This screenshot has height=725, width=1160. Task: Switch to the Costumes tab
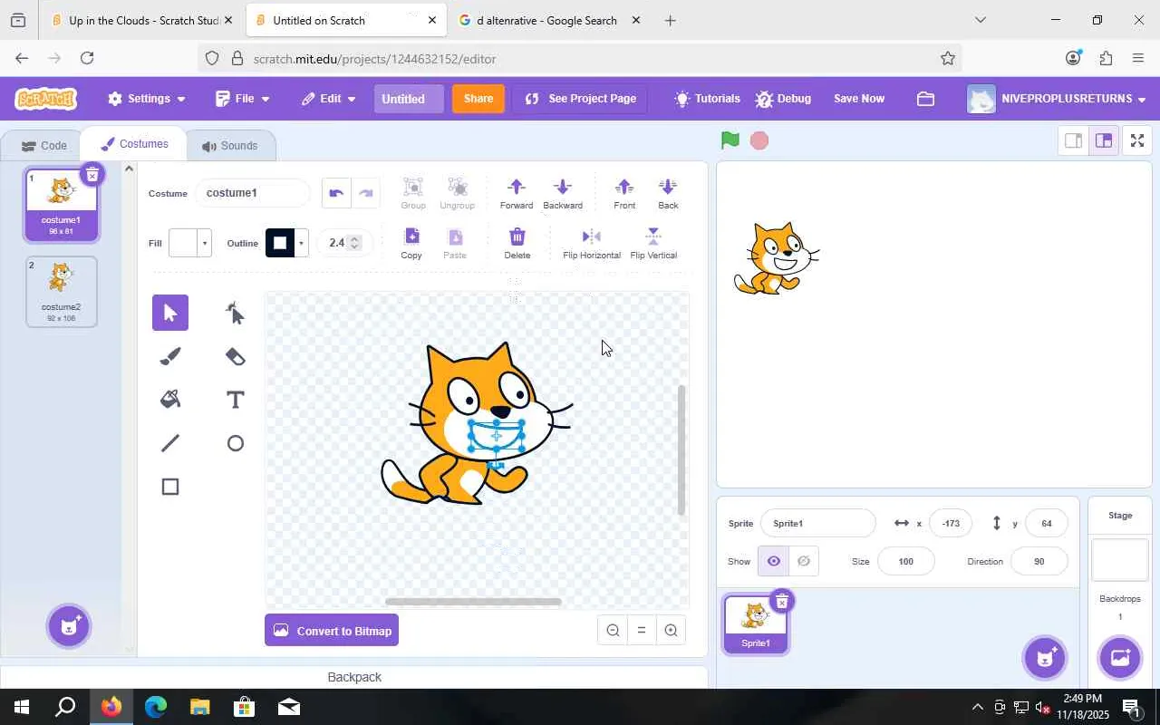(x=134, y=144)
